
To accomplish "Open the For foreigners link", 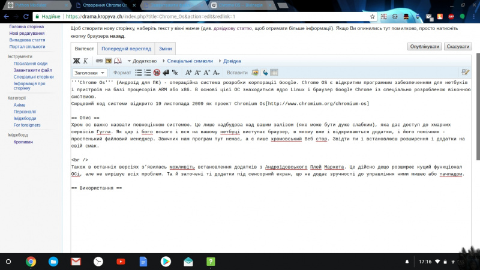I will (x=27, y=125).
